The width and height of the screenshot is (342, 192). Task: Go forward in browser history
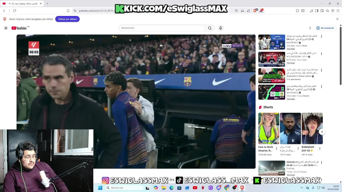[9, 11]
